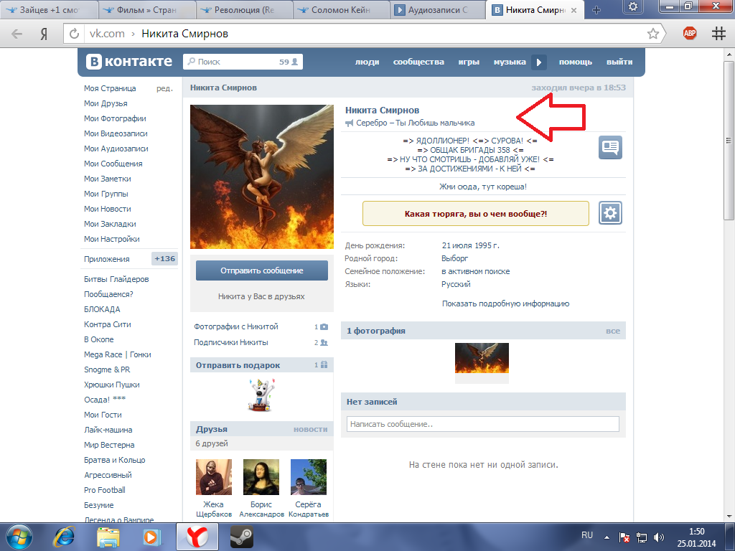Click Написать сообщение wall input
The height and width of the screenshot is (551, 735).
tap(483, 424)
